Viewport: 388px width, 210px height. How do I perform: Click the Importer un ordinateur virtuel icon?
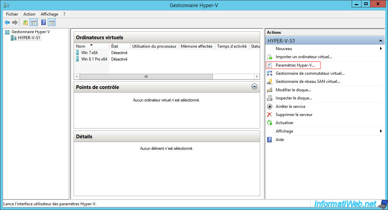[270, 57]
